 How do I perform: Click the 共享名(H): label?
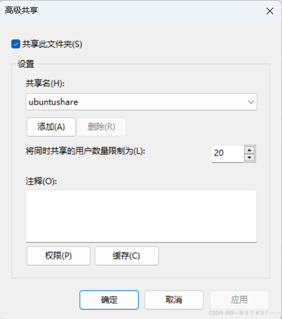[x=45, y=83]
